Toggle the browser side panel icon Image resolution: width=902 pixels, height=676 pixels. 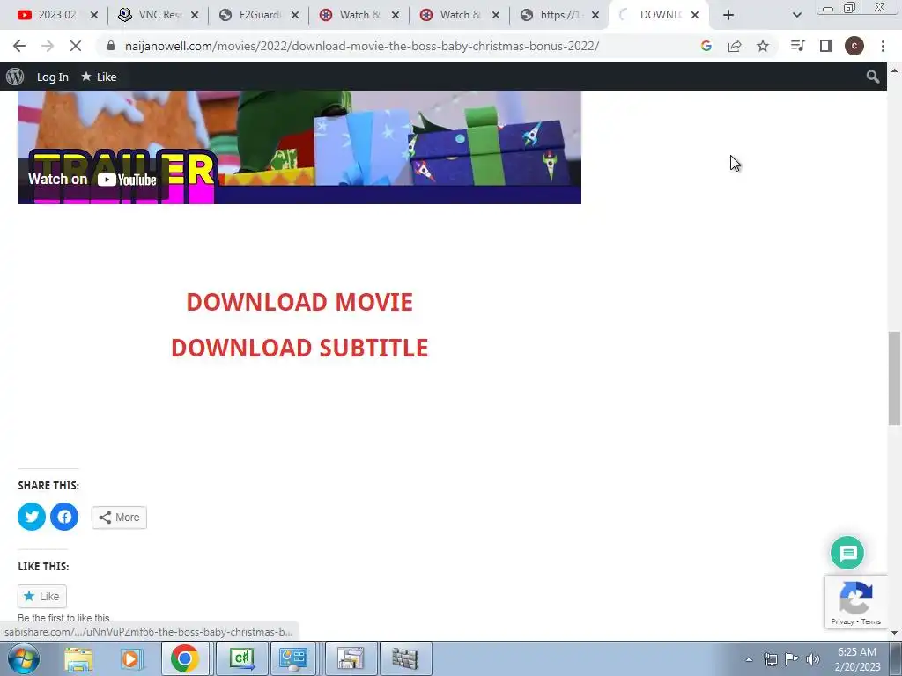[x=826, y=46]
